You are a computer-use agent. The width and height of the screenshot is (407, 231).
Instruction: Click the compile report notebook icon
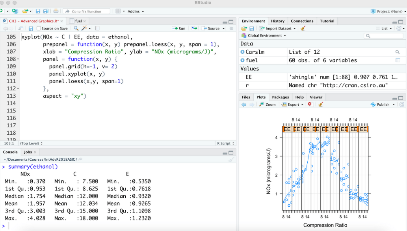pyautogui.click(x=97, y=28)
